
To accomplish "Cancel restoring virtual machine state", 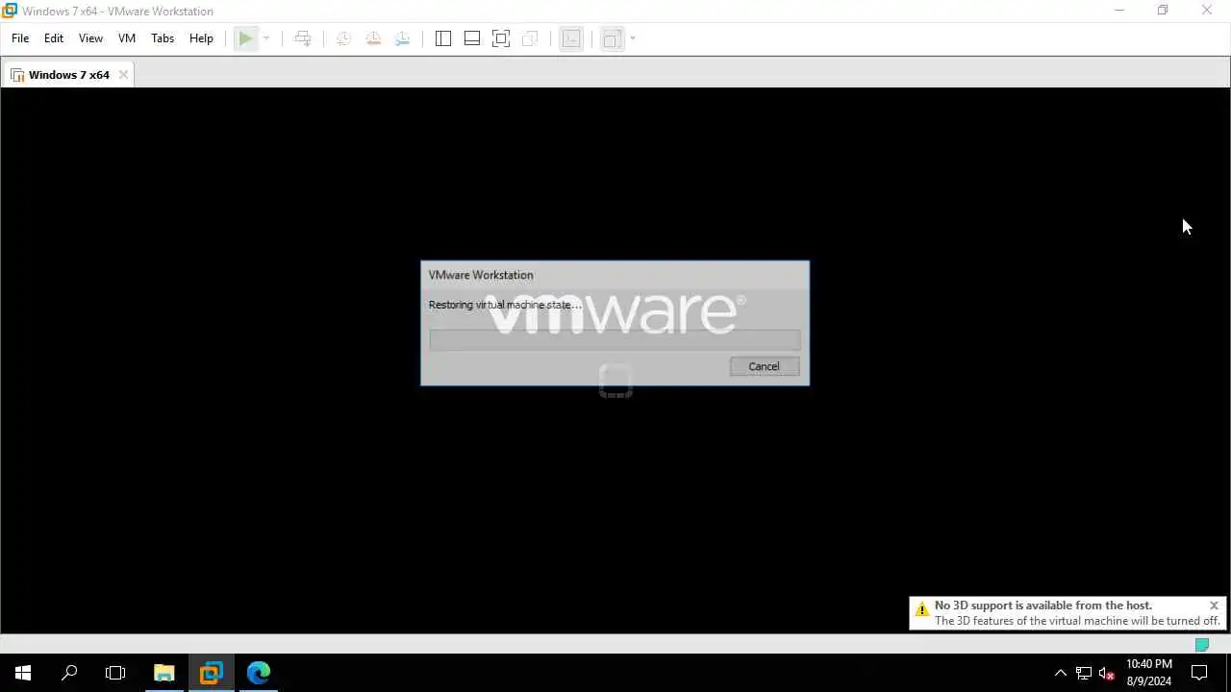I will (765, 366).
